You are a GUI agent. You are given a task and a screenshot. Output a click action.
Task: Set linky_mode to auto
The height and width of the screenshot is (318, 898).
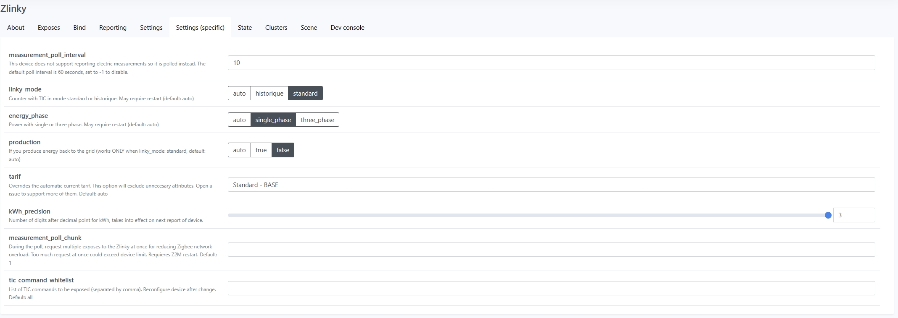coord(239,94)
